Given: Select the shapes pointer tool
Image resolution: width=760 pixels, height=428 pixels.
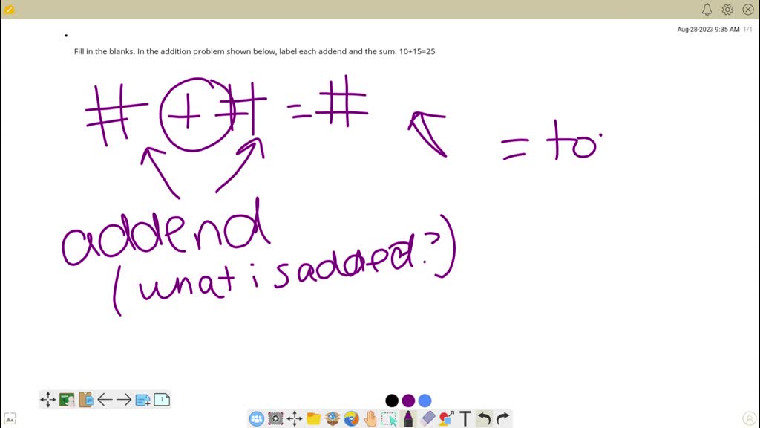Looking at the screenshot, I should [446, 418].
